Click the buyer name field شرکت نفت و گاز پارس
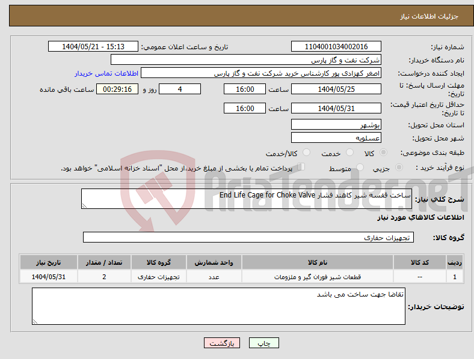The height and width of the screenshot is (359, 474). 246,59
